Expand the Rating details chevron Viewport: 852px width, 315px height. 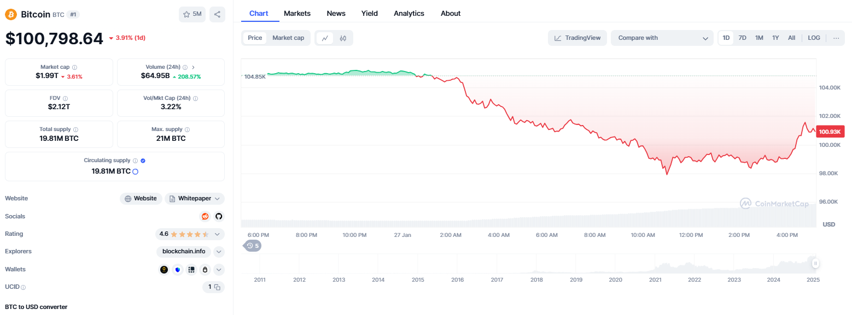tap(218, 234)
